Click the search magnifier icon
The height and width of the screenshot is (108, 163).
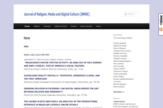tap(126, 14)
